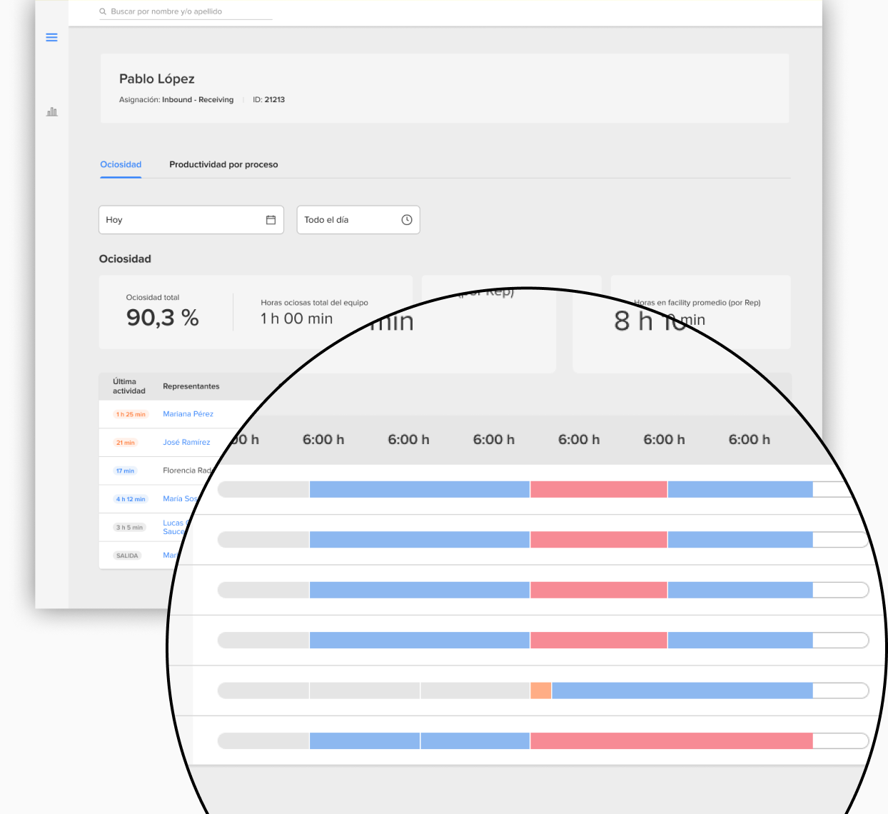This screenshot has height=814, width=888.
Task: Click the long red segment in last timeline row
Action: click(672, 741)
